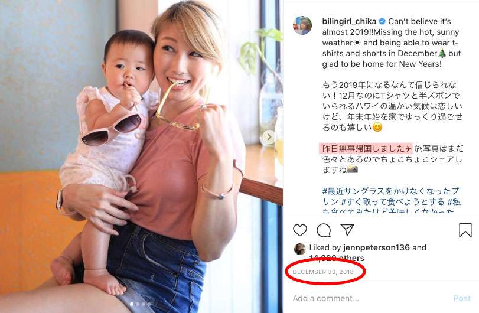This screenshot has width=479, height=313.
Task: Open the DECEMBER 30, 2018 timestamp
Action: click(x=323, y=272)
